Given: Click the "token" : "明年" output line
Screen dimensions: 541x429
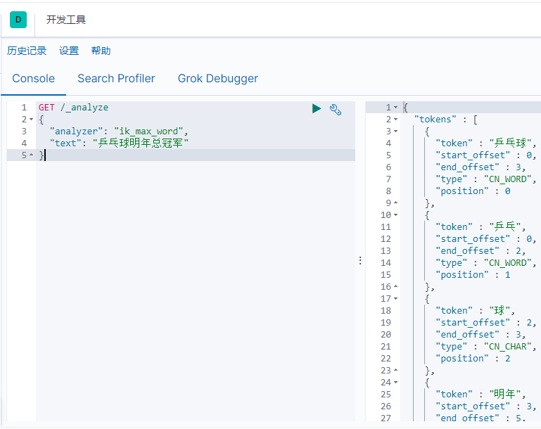Looking at the screenshot, I should [x=480, y=394].
